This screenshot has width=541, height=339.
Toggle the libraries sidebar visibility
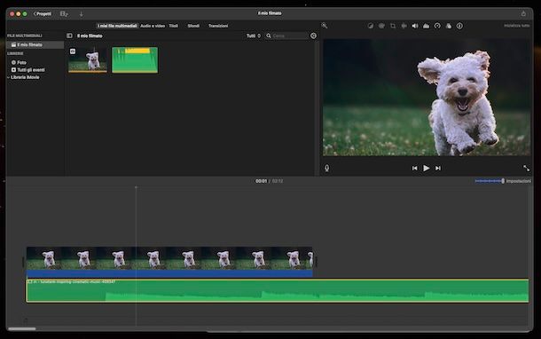(69, 35)
